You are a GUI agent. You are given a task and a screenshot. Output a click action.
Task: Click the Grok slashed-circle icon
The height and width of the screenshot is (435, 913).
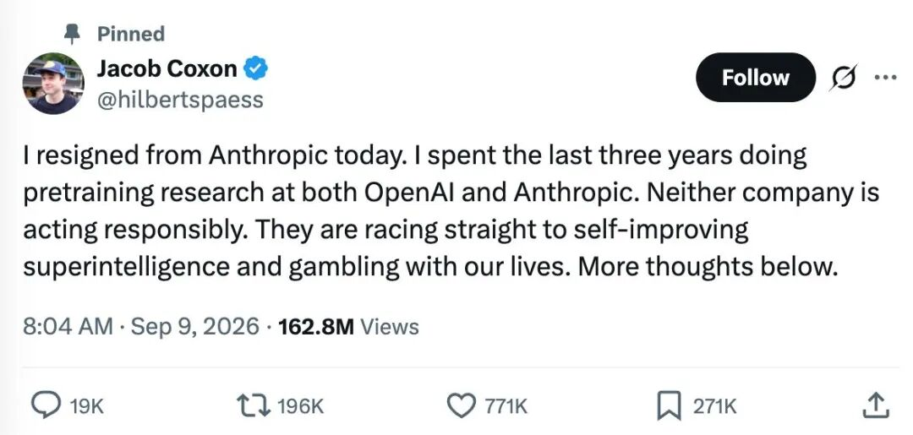click(x=843, y=78)
